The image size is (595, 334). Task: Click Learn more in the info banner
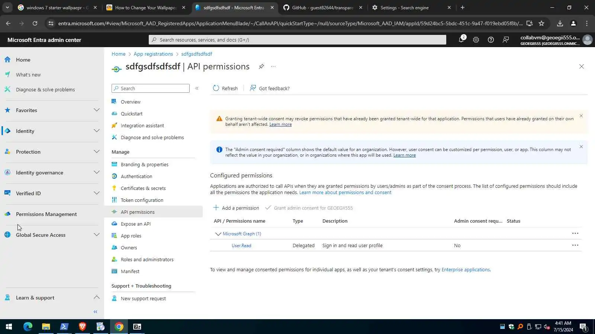click(405, 155)
